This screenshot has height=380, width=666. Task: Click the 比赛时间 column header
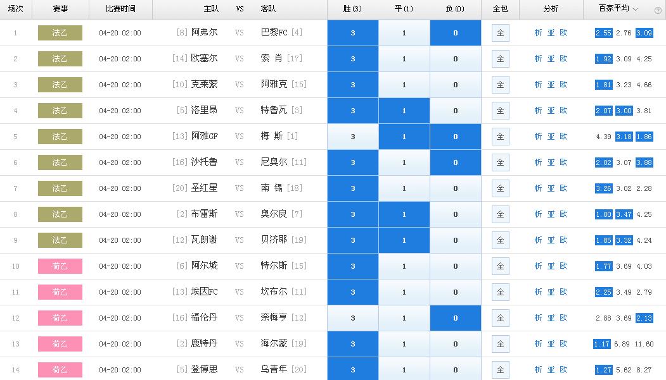click(120, 9)
